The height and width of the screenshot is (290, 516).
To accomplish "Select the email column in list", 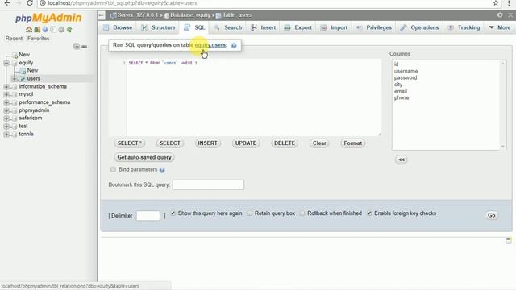I will [401, 91].
